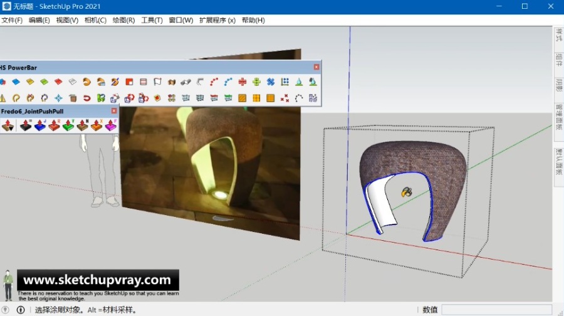Click the dotted circular arrow icon
Screen dimensions: 564x316
click(44, 98)
